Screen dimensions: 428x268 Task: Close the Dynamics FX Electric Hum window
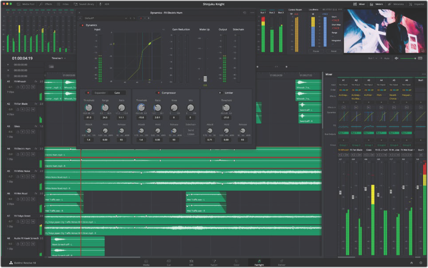click(x=79, y=13)
